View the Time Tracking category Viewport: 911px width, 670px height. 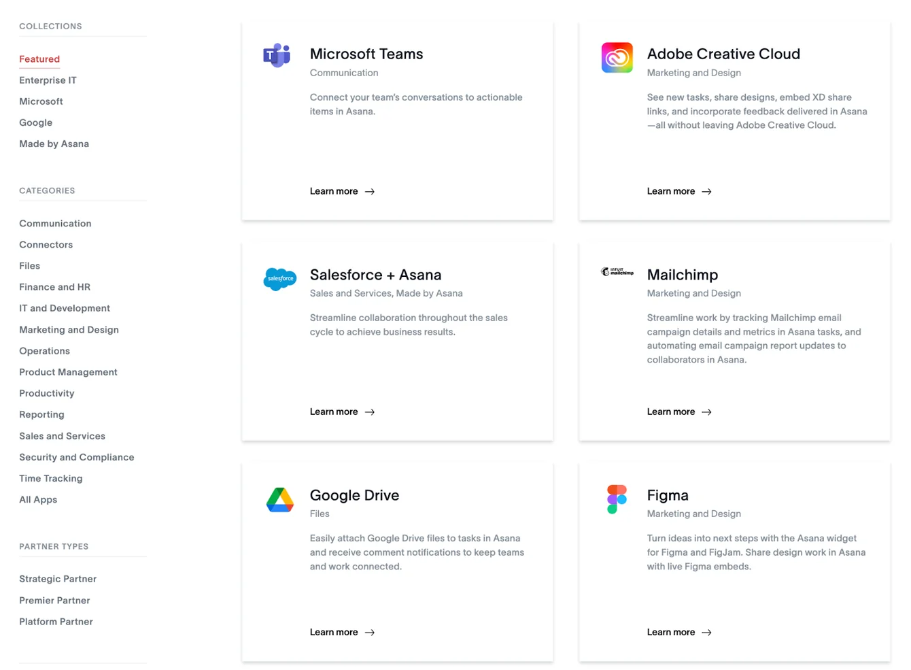50,478
